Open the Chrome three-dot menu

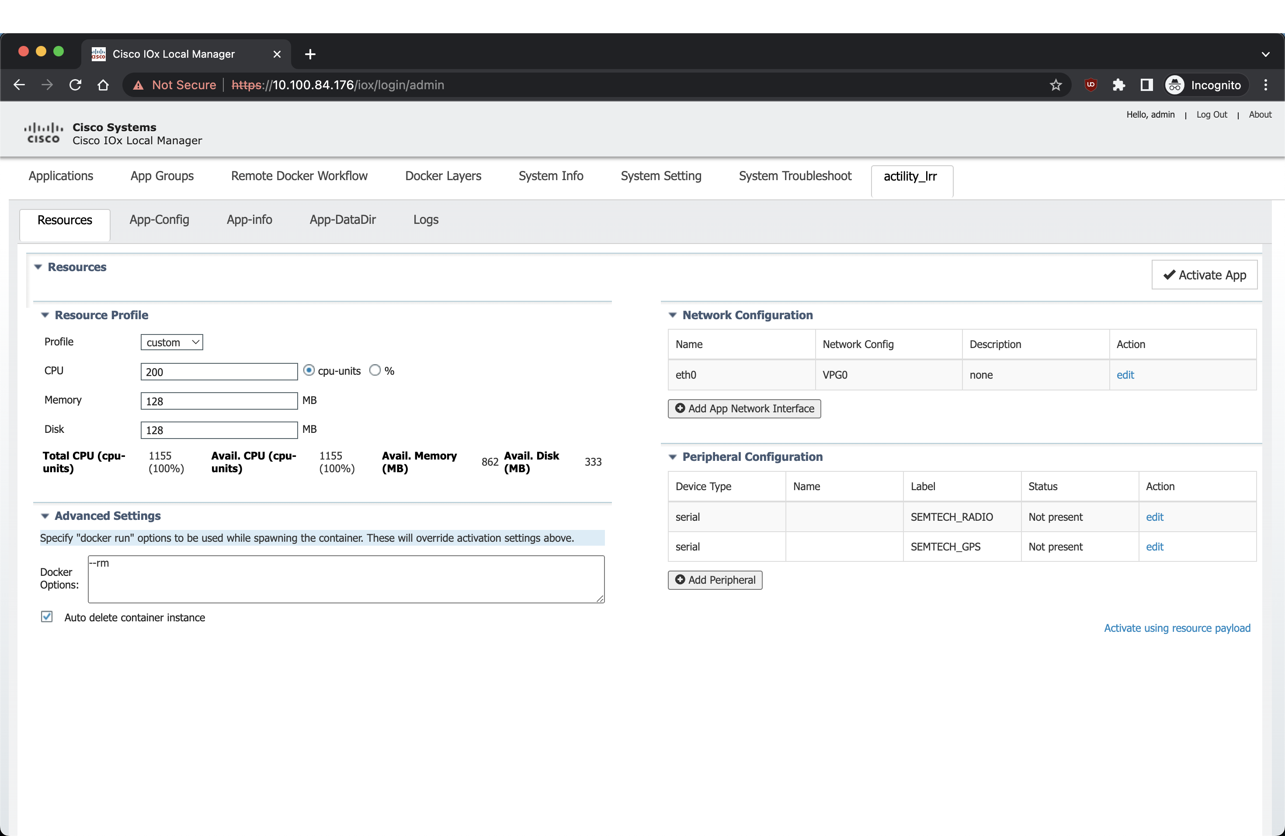[x=1266, y=85]
